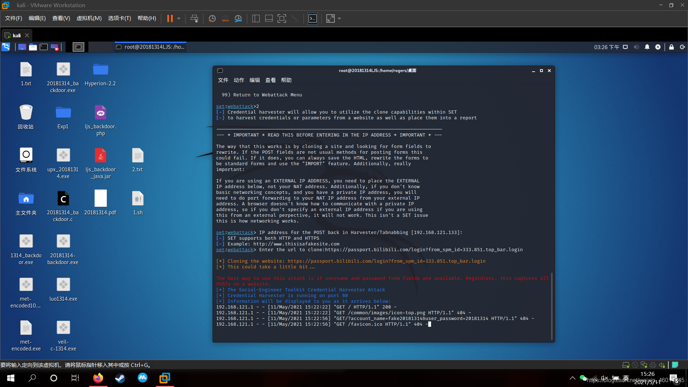Click the terminal window vertical scrollbar
This screenshot has height=387, width=688.
[x=552, y=306]
